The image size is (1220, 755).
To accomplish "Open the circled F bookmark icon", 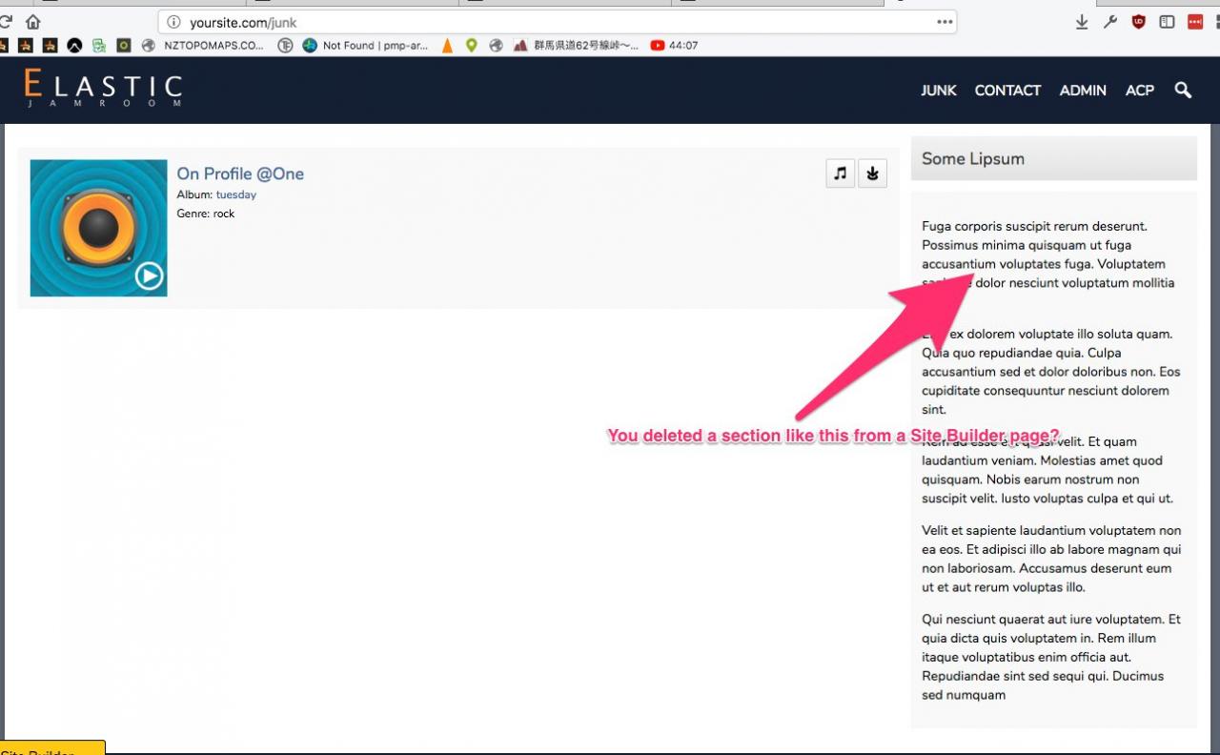I will coord(284,45).
